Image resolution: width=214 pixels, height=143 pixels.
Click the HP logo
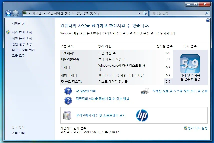pos(142,115)
